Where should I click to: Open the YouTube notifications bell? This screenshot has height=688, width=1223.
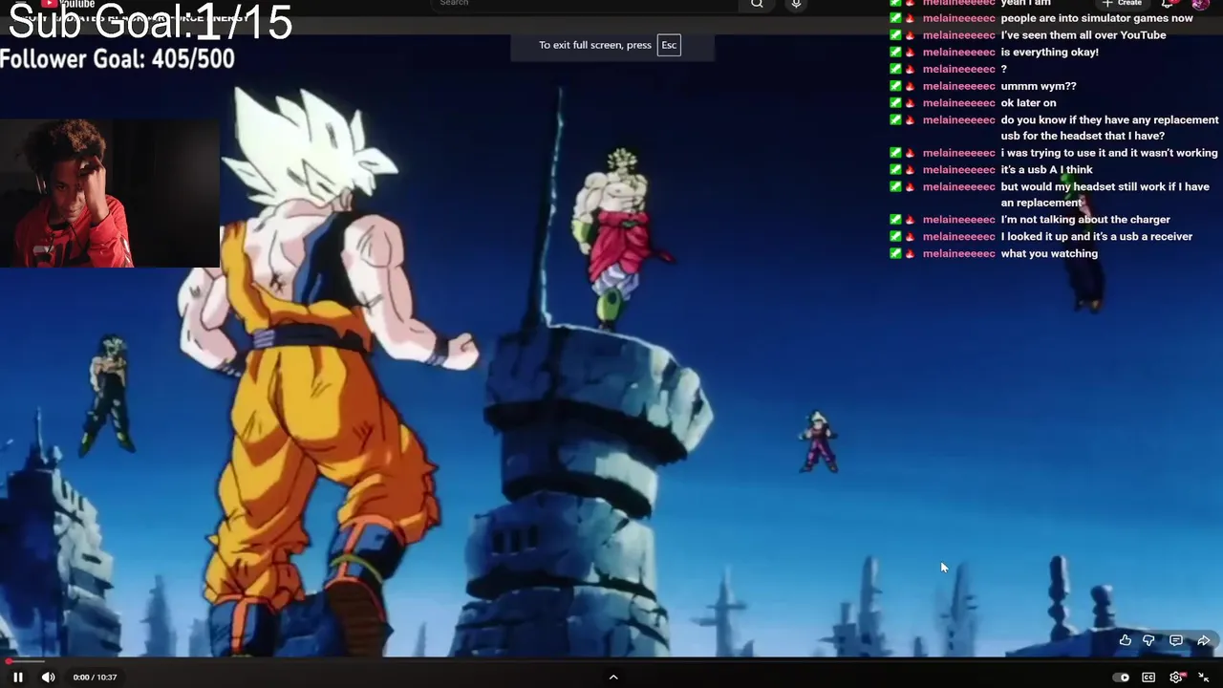coord(1168,4)
